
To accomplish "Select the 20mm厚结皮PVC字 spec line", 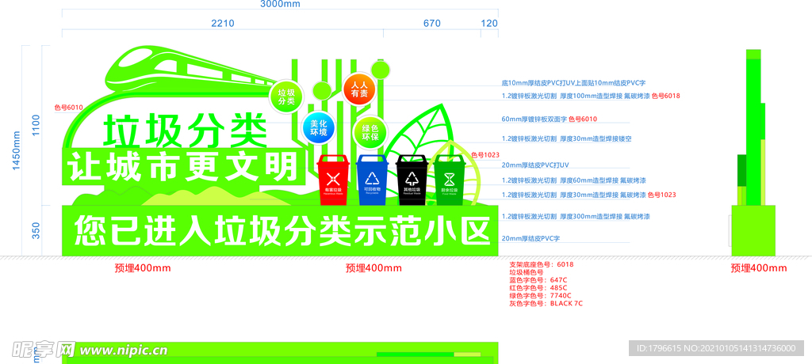I will tap(530, 238).
